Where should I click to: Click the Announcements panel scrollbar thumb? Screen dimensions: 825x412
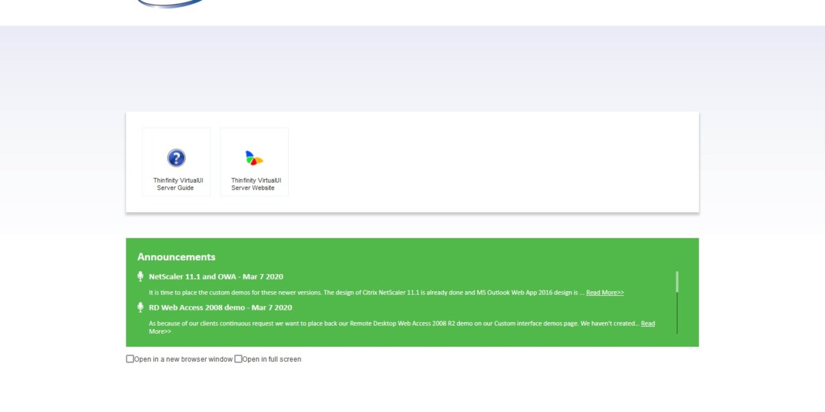(677, 282)
